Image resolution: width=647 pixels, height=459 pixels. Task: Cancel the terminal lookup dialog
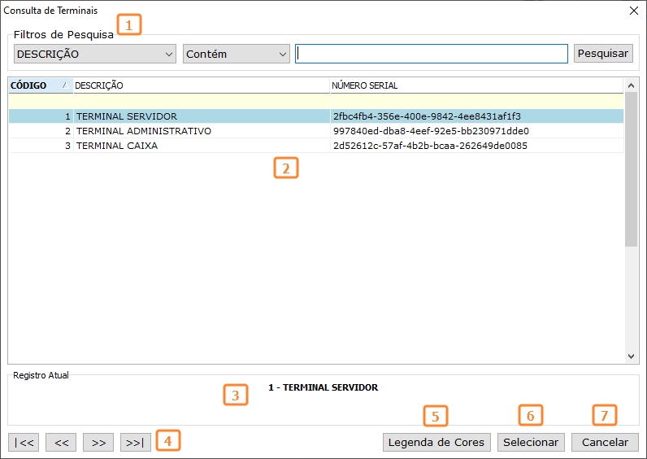point(605,443)
